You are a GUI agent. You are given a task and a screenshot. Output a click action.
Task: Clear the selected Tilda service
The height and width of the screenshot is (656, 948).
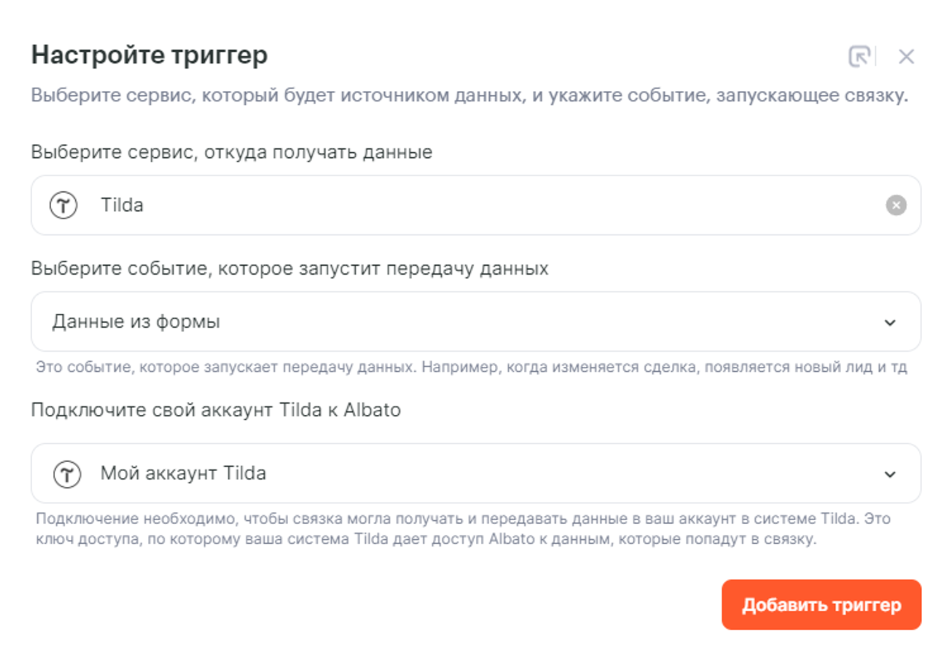(896, 205)
